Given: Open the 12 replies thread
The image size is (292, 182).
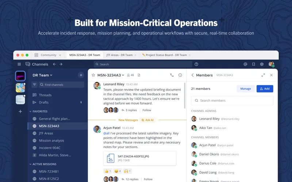Looking at the screenshot, I should 130,179.
